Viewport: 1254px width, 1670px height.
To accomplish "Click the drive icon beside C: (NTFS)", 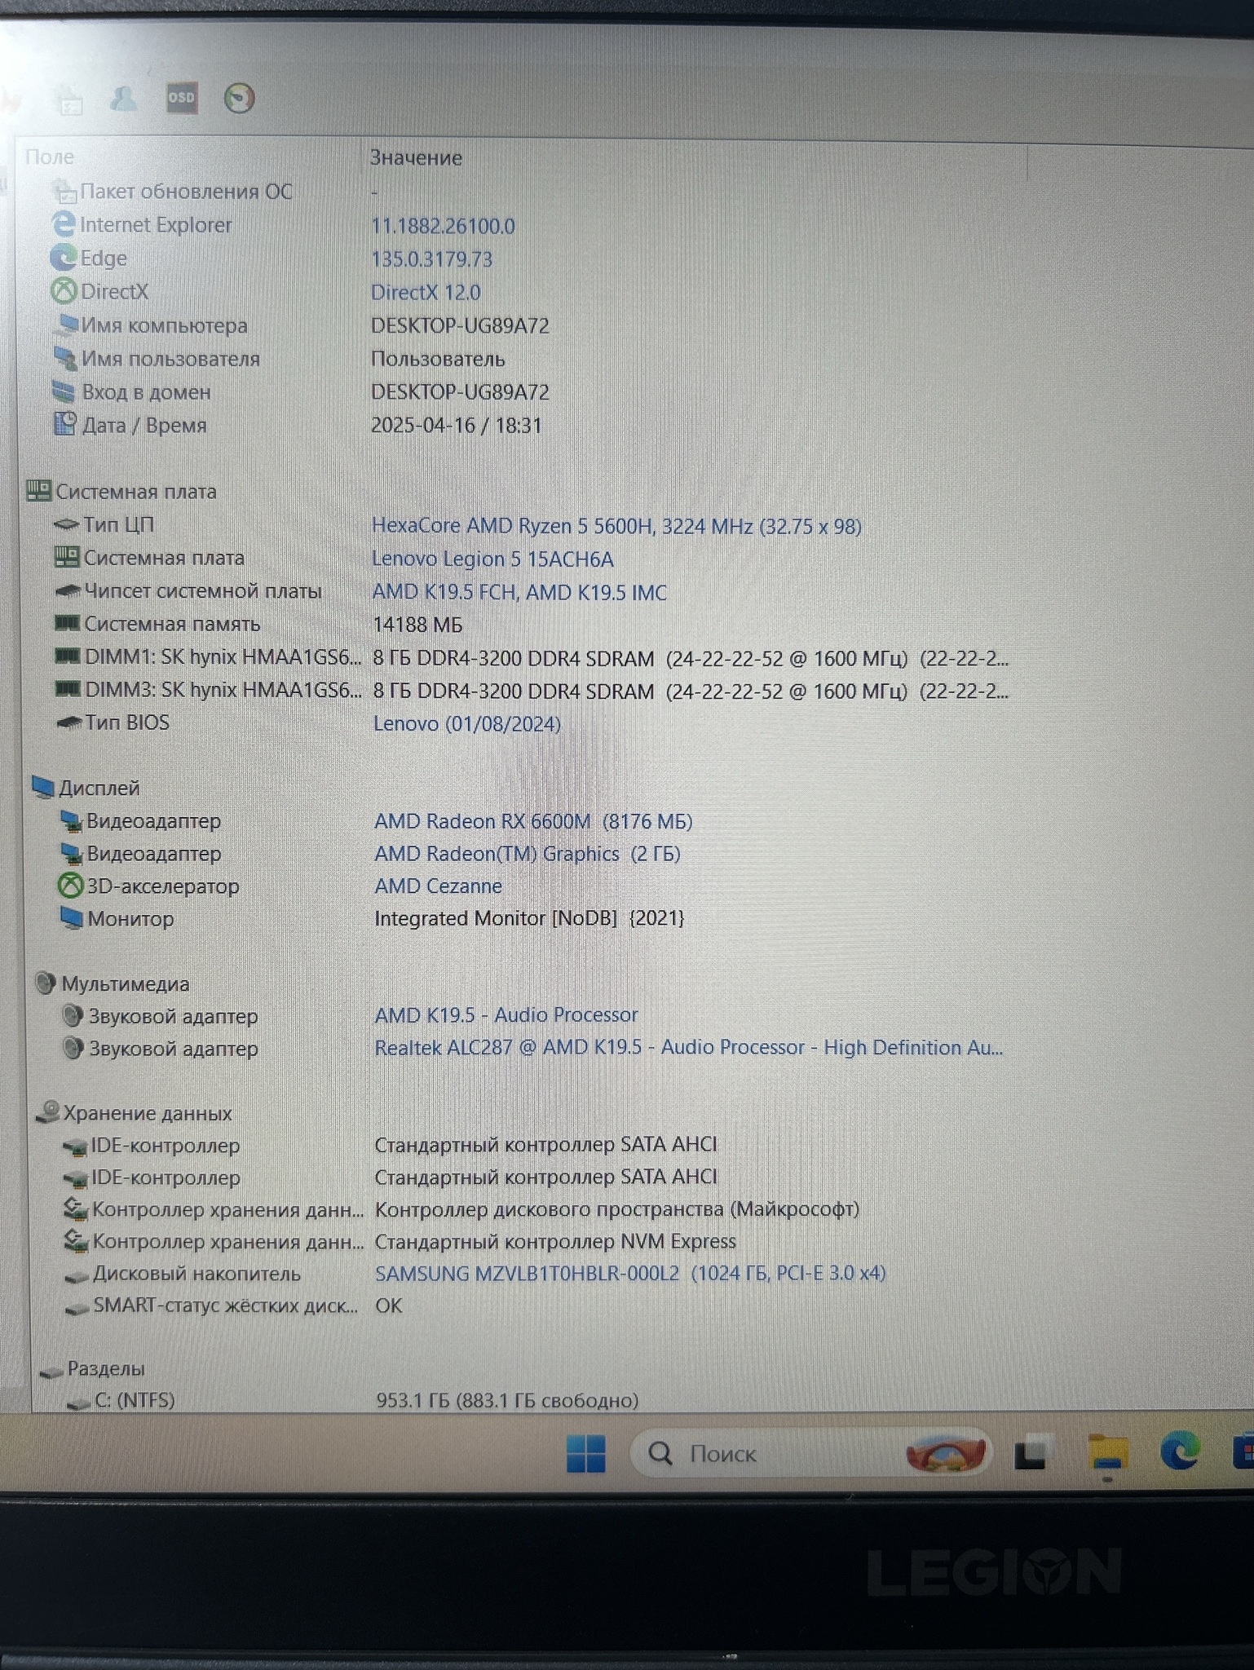I will (79, 1403).
